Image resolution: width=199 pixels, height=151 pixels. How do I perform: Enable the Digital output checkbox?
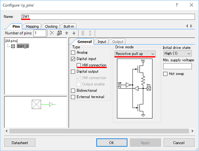click(x=73, y=72)
